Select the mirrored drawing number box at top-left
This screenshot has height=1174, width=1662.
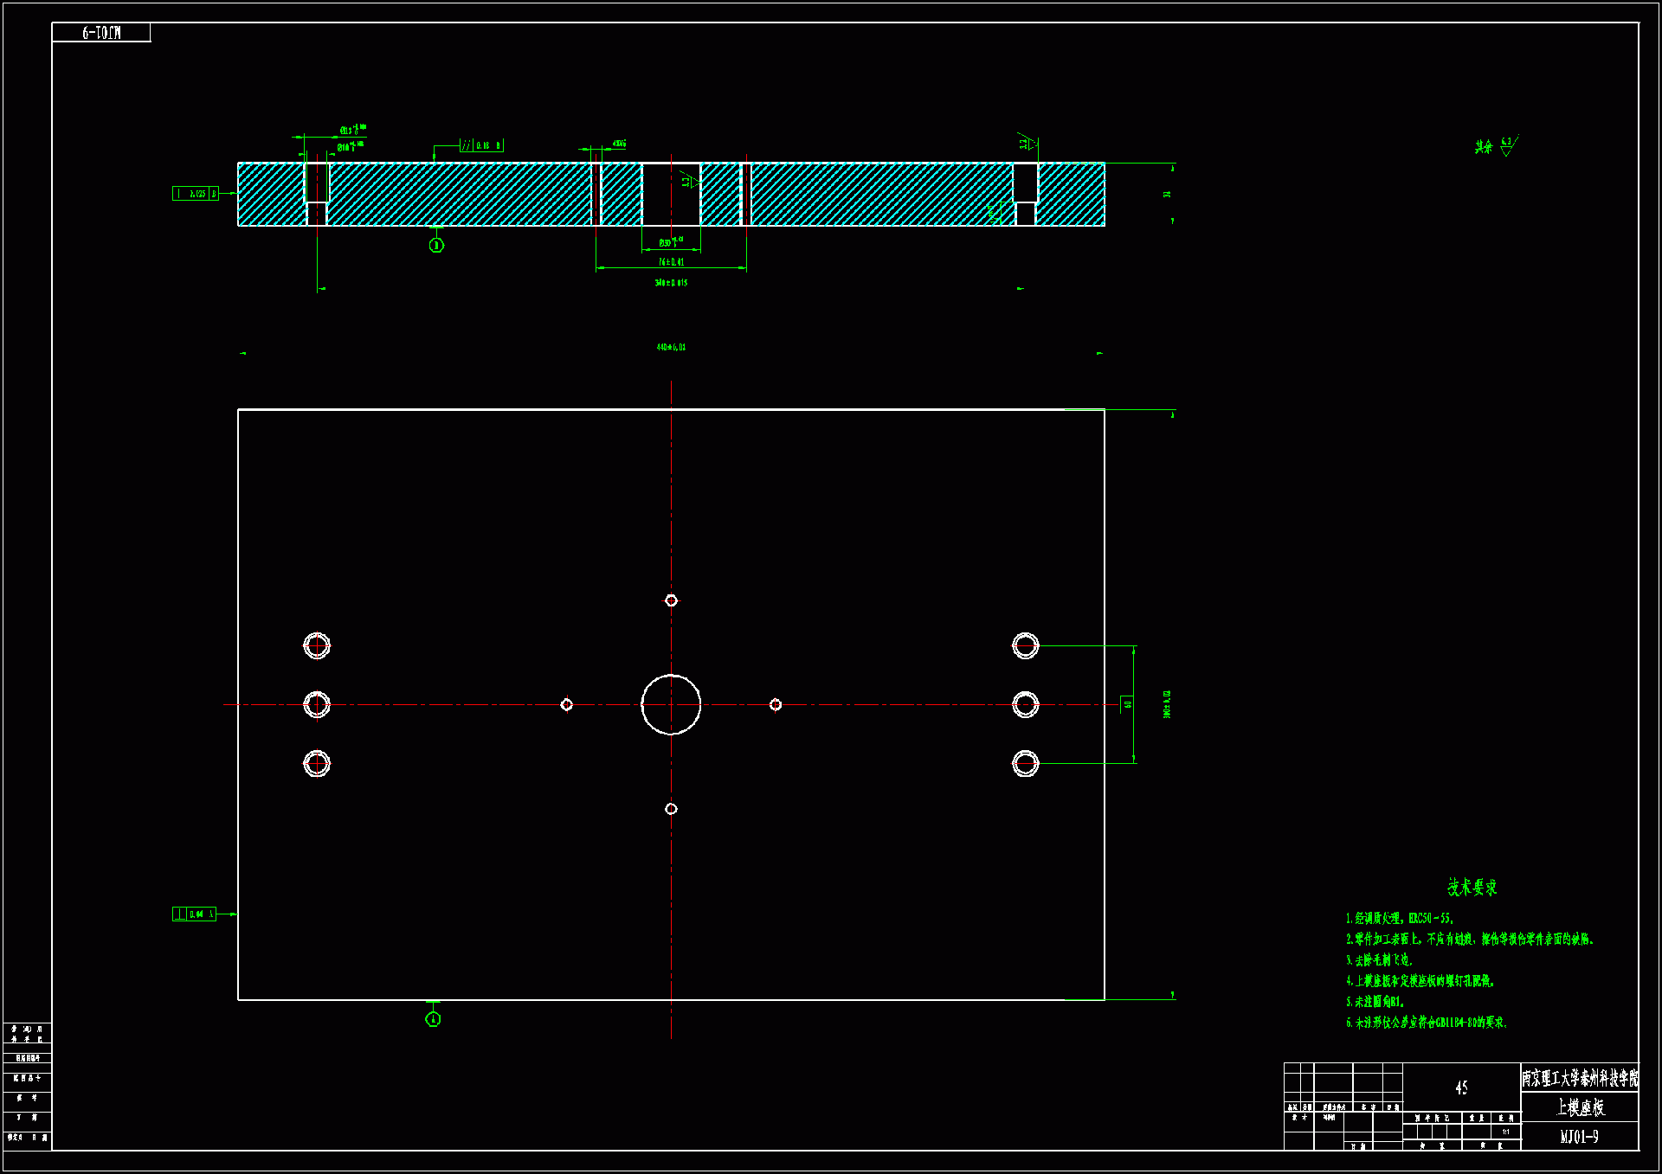[x=101, y=33]
